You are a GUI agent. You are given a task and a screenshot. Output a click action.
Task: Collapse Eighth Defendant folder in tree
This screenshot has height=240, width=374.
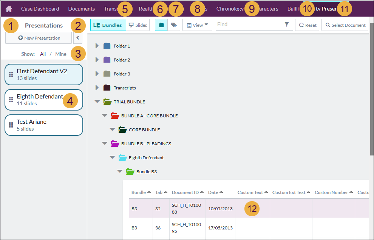112,157
